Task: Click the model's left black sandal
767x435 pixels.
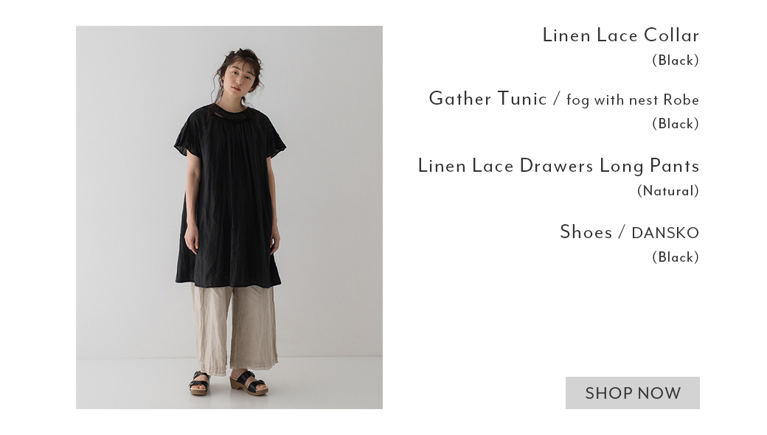Action: [x=200, y=383]
